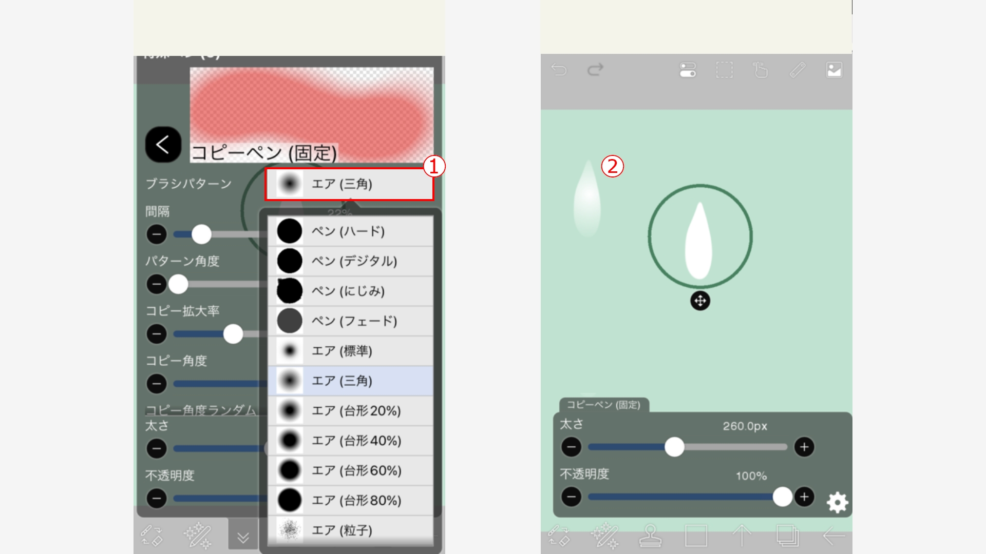Screen dimensions: 986x554
Task: Switch between brush and eraser mode
Action: 560,537
